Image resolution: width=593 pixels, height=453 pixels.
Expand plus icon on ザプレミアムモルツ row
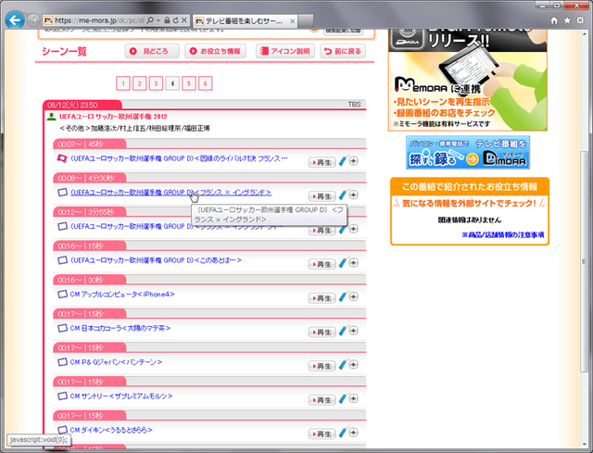[353, 398]
